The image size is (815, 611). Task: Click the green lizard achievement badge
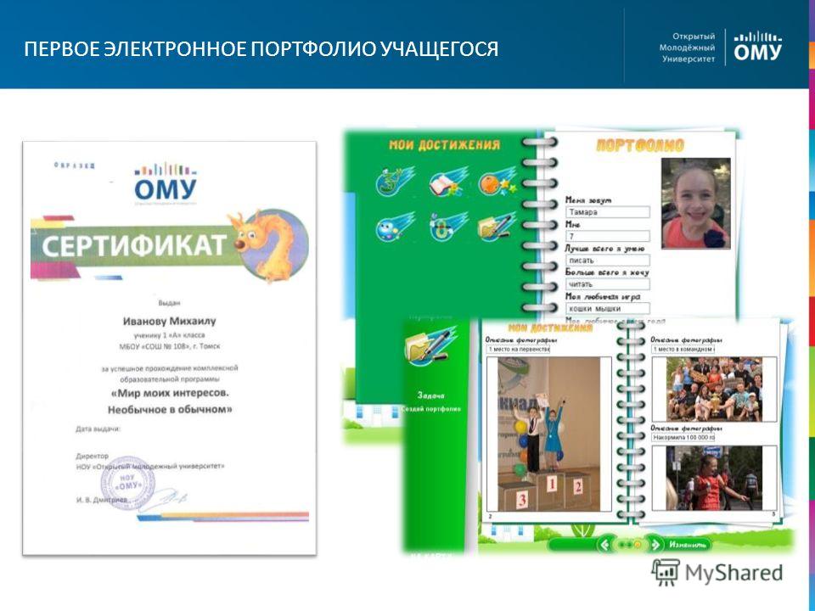click(395, 182)
